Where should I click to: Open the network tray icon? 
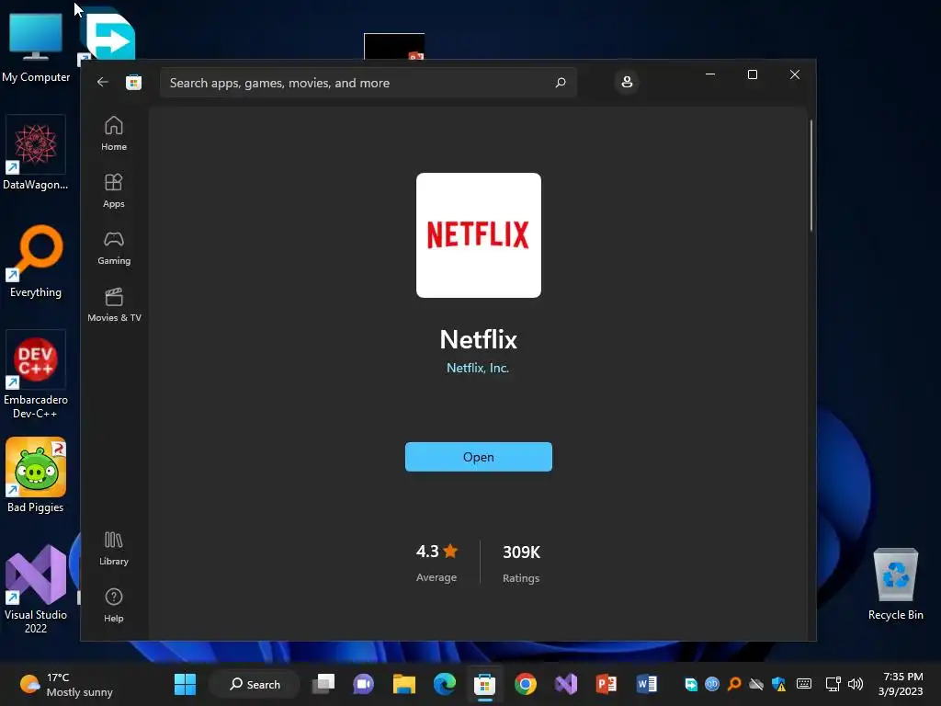833,684
